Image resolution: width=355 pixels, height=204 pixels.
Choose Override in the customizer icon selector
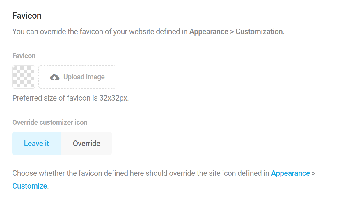pyautogui.click(x=86, y=143)
